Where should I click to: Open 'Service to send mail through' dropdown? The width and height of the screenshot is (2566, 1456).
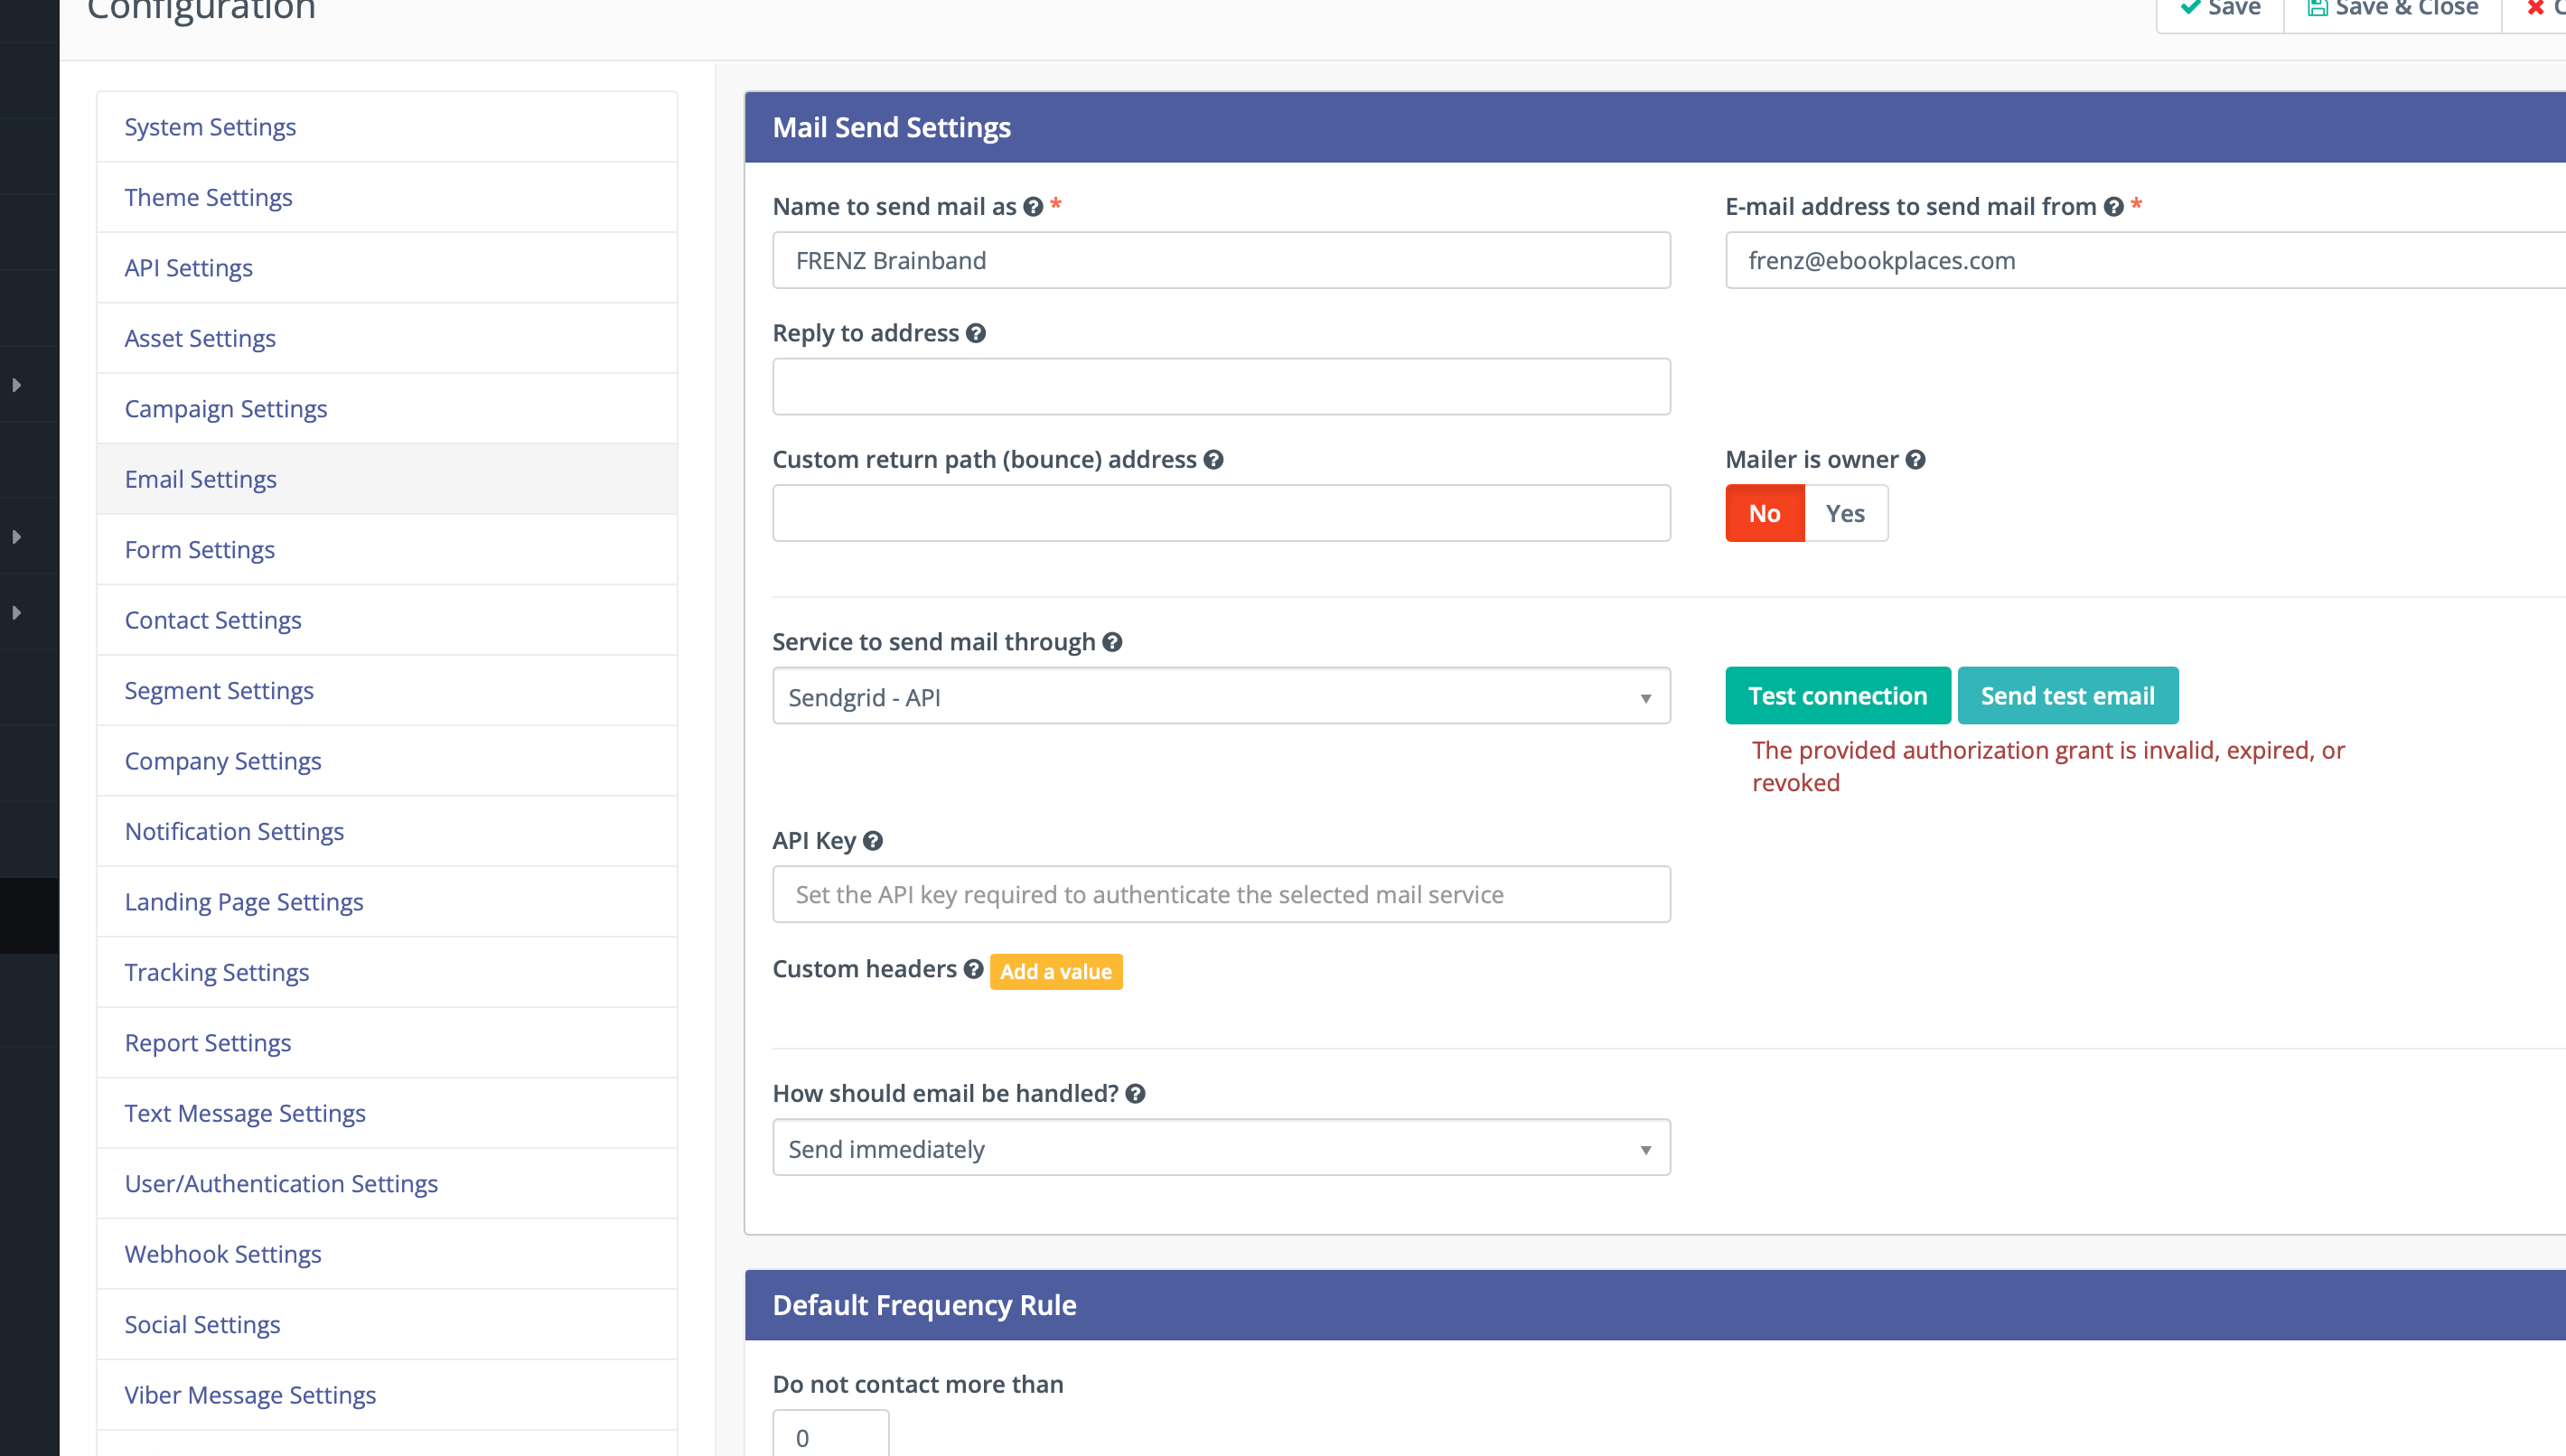pyautogui.click(x=1220, y=697)
